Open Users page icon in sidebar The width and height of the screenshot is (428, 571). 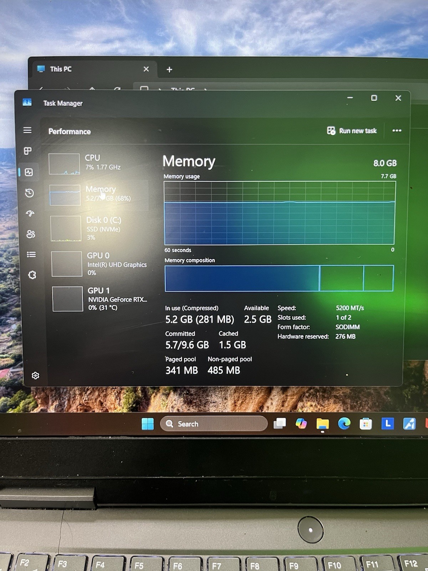[x=31, y=234]
